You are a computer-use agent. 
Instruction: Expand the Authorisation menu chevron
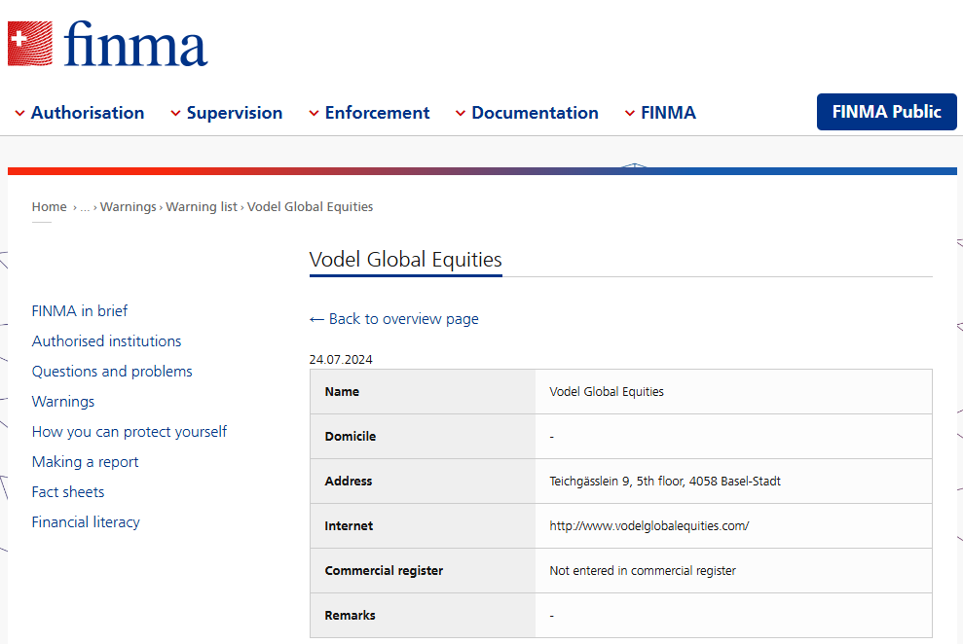(19, 114)
